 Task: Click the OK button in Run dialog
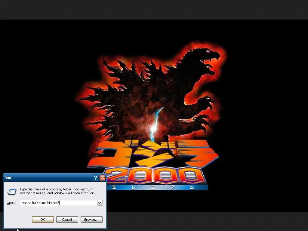(x=43, y=219)
